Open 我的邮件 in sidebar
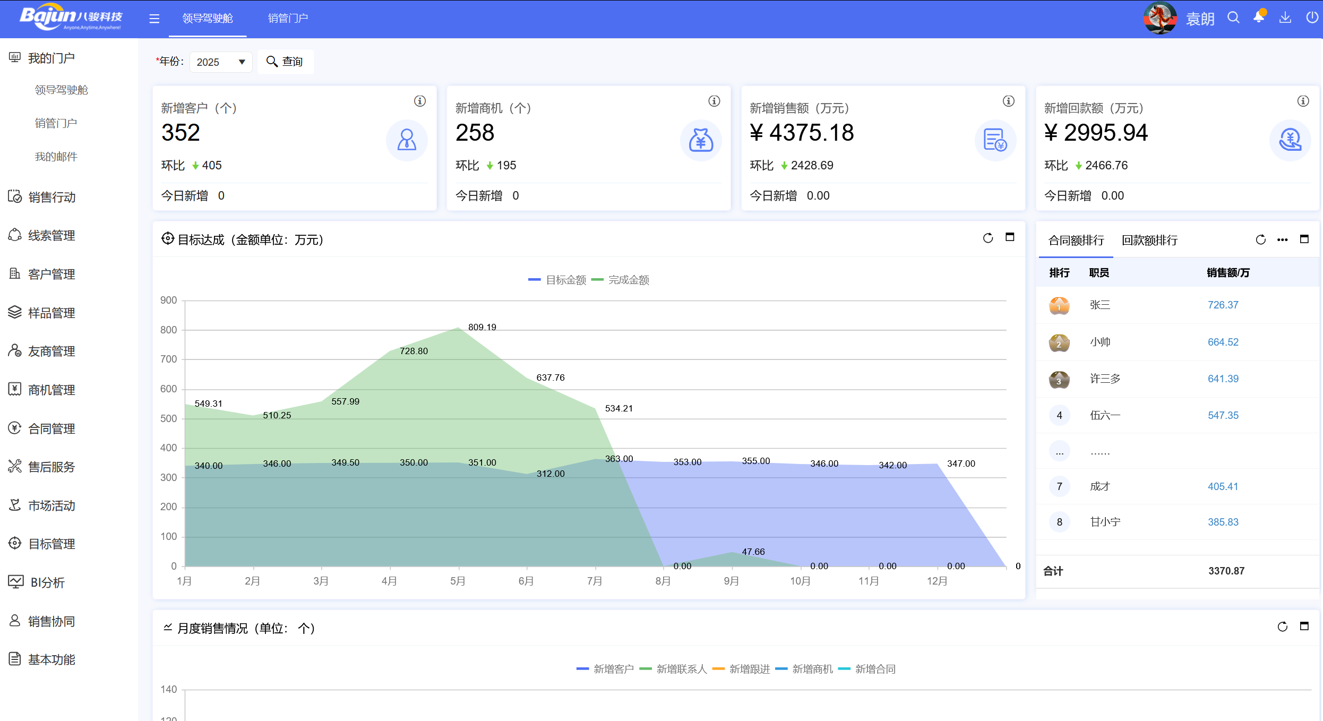The width and height of the screenshot is (1323, 721). [x=56, y=157]
